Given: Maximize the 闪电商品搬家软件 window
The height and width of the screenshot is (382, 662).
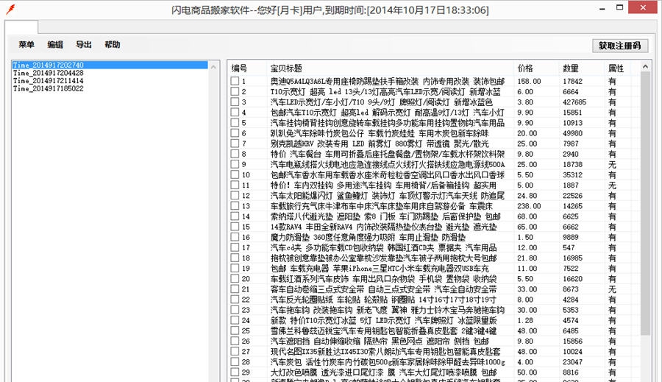Looking at the screenshot, I should click(x=620, y=7).
